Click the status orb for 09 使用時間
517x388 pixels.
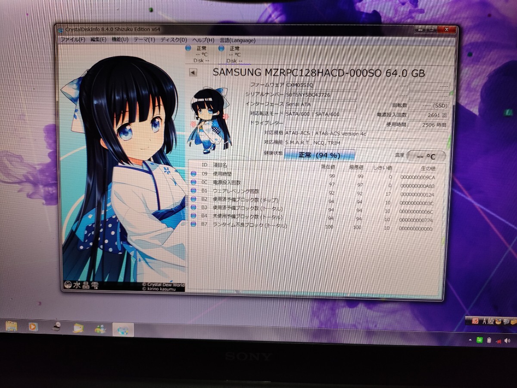193,174
